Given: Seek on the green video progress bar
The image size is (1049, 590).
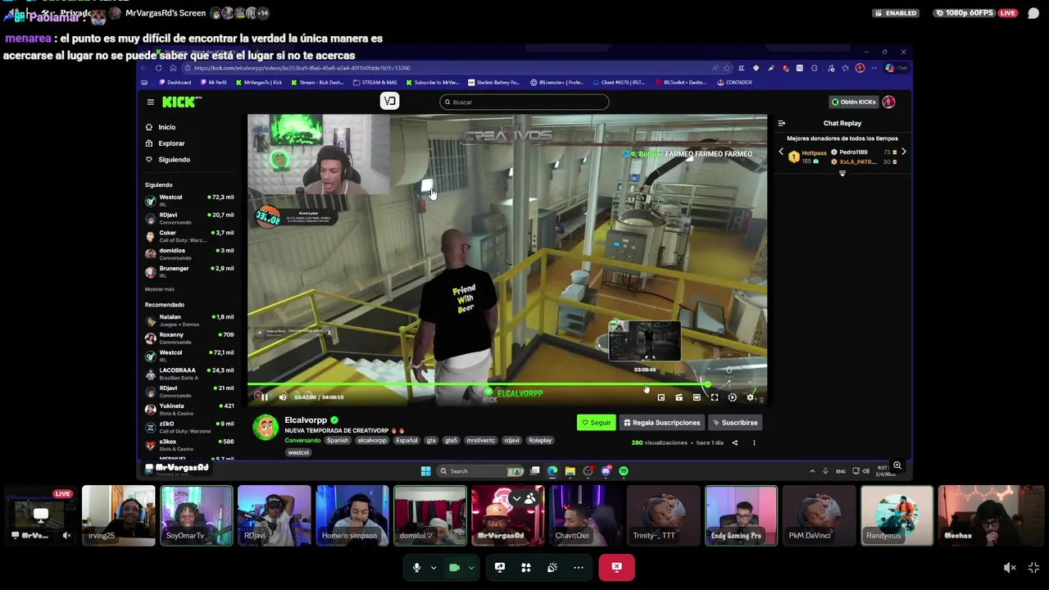Looking at the screenshot, I should pos(506,384).
